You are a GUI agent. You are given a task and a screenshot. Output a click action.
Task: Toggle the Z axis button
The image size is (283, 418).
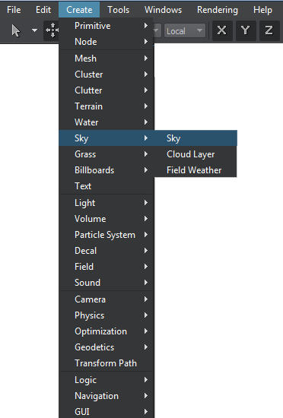click(269, 30)
